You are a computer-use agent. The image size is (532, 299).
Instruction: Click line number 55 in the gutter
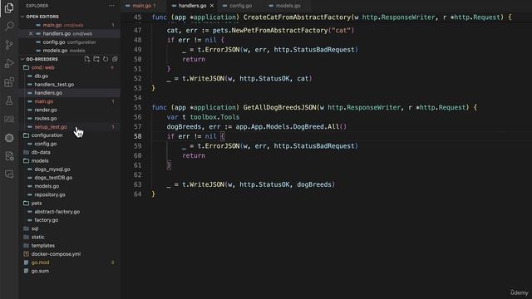click(x=137, y=107)
